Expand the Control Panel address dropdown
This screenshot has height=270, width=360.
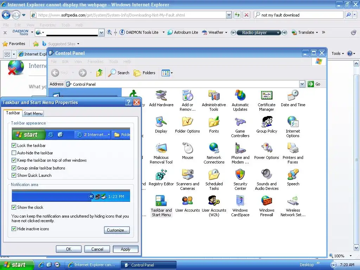[302, 84]
